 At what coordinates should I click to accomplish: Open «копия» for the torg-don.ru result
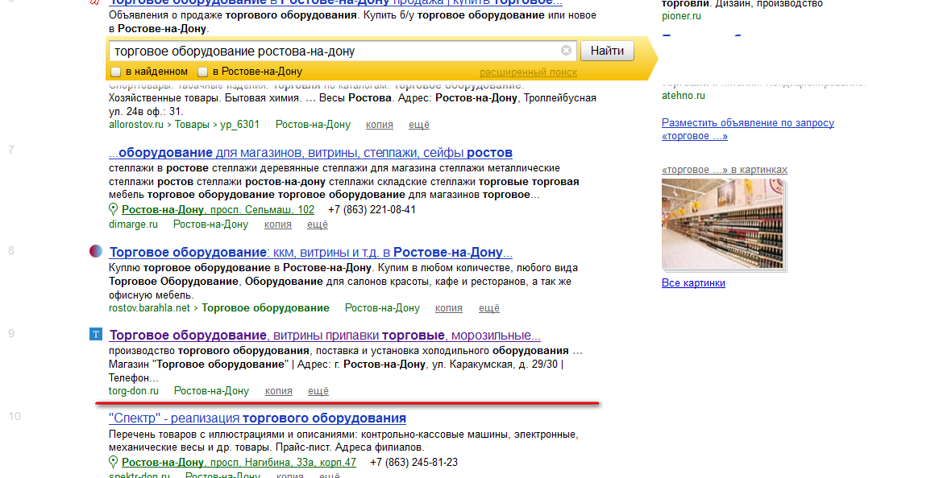(278, 391)
